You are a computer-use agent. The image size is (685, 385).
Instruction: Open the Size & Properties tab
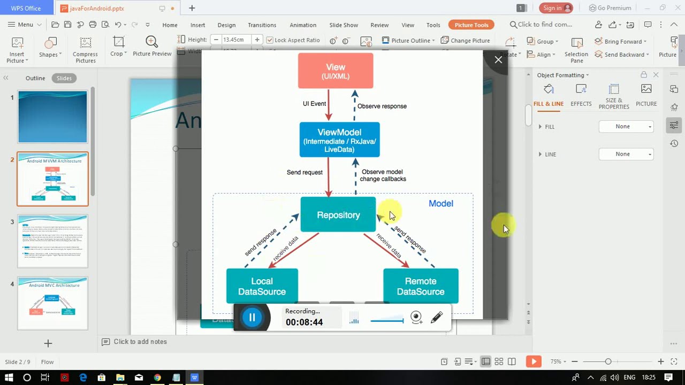click(614, 97)
